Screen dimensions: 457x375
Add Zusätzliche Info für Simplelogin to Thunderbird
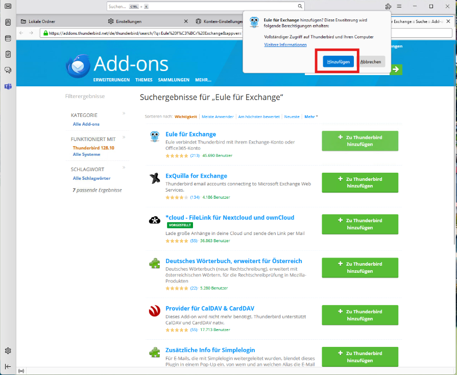pos(360,357)
